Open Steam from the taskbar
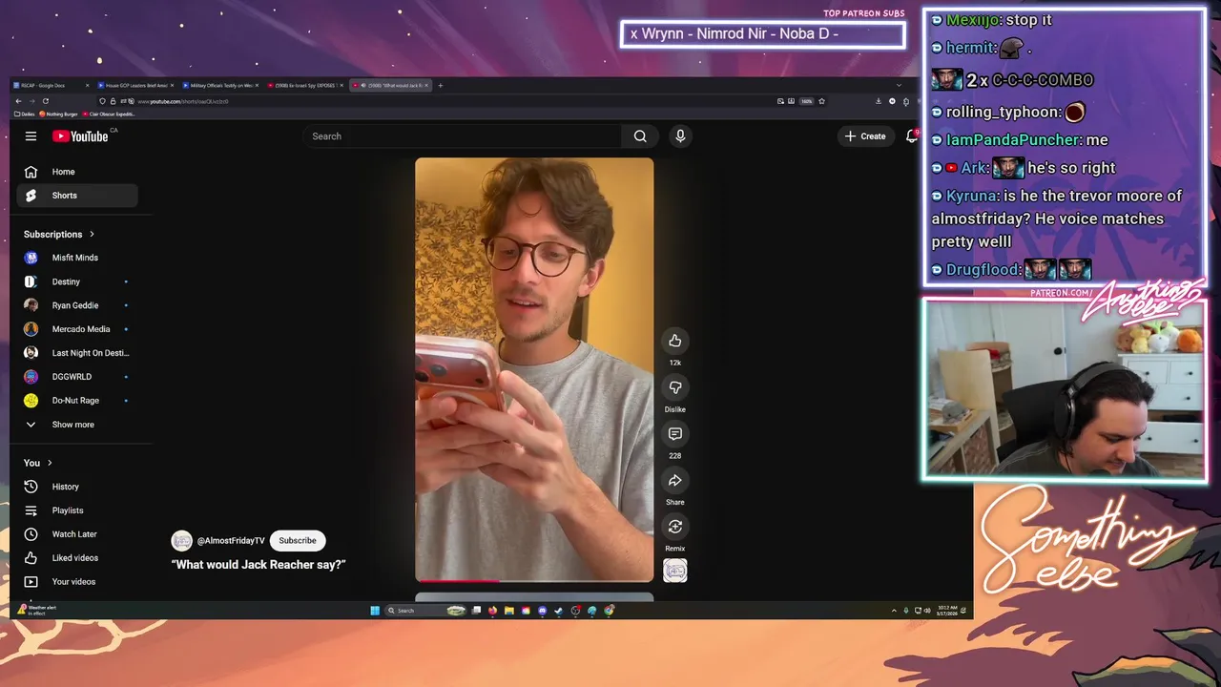 coord(559,611)
